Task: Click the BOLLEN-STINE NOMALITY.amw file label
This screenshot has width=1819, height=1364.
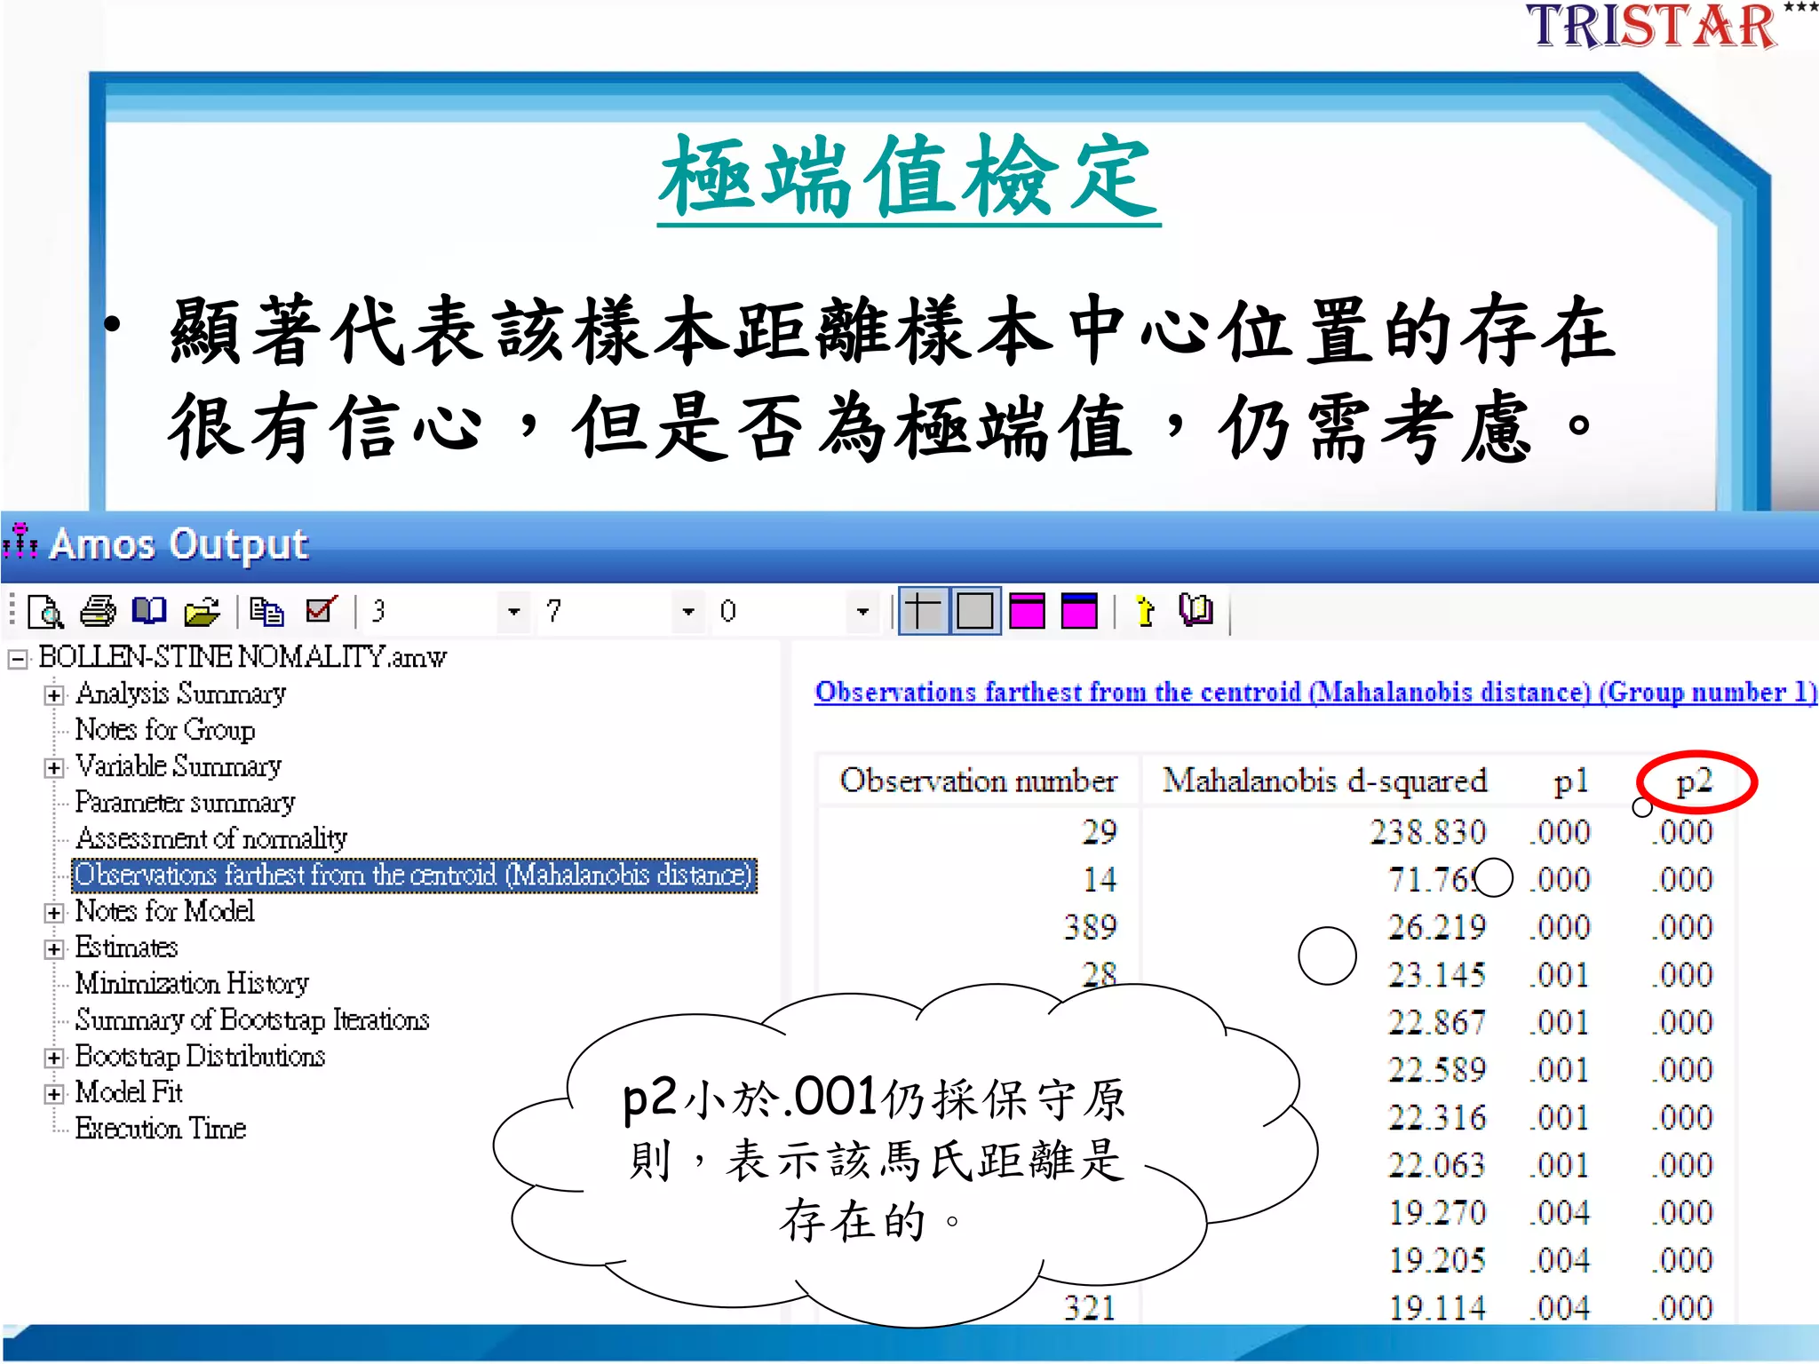Action: coord(242,658)
